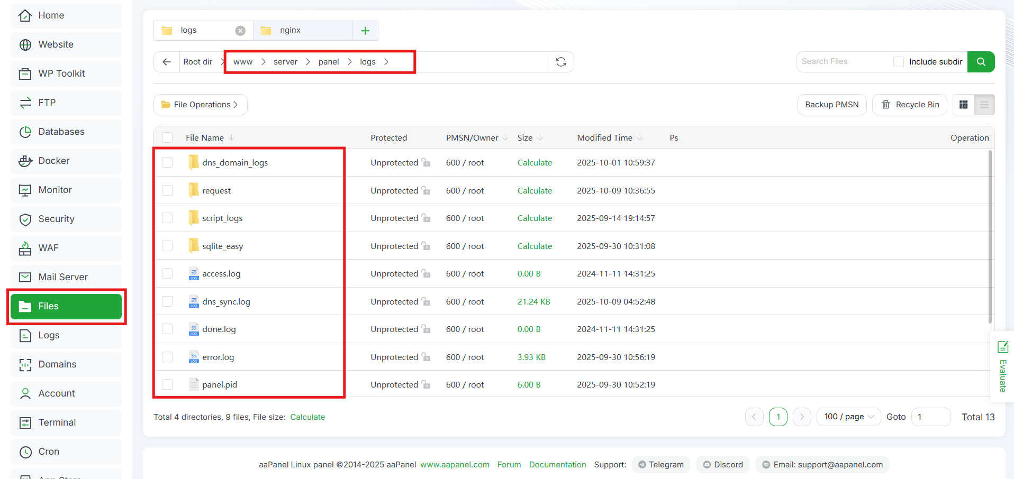Open the Discord support link
1014x479 pixels.
pos(723,465)
